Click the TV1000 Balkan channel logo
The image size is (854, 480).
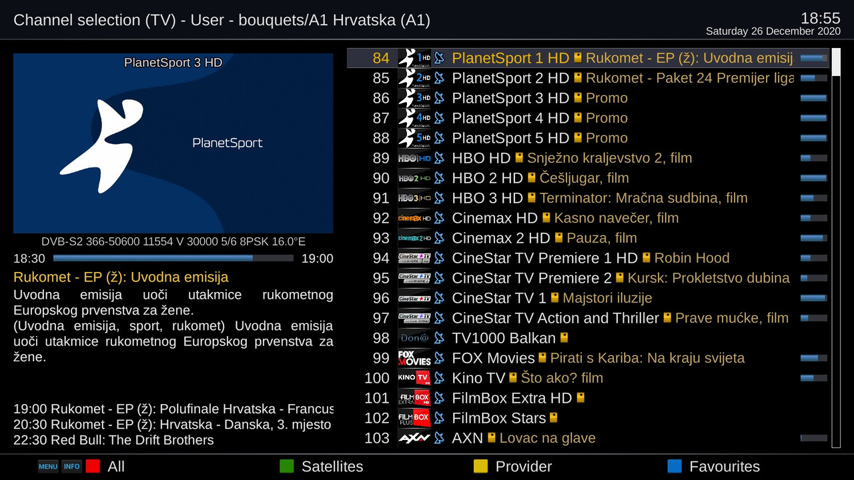414,338
